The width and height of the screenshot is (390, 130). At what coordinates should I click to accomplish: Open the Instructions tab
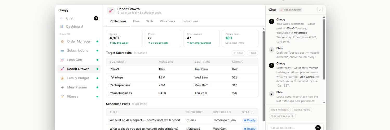click(190, 21)
